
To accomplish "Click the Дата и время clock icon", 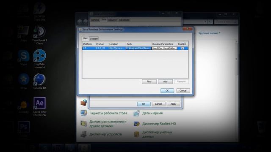I will pyautogui.click(x=136, y=113).
